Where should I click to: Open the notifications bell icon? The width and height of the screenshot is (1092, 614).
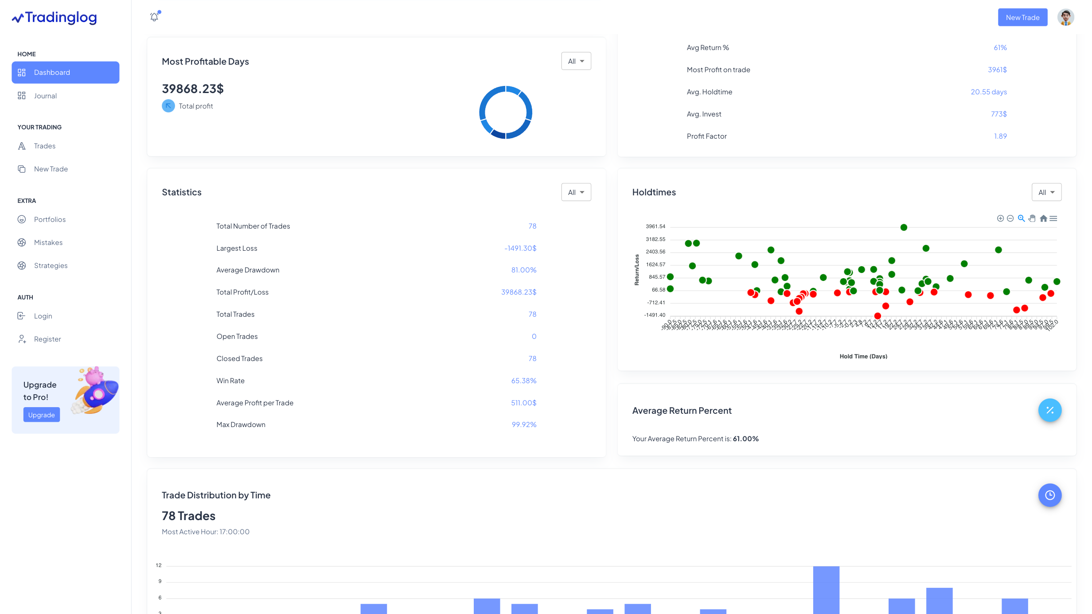pyautogui.click(x=154, y=17)
